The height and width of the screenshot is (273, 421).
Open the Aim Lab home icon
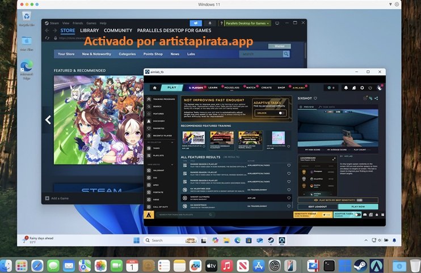click(155, 88)
